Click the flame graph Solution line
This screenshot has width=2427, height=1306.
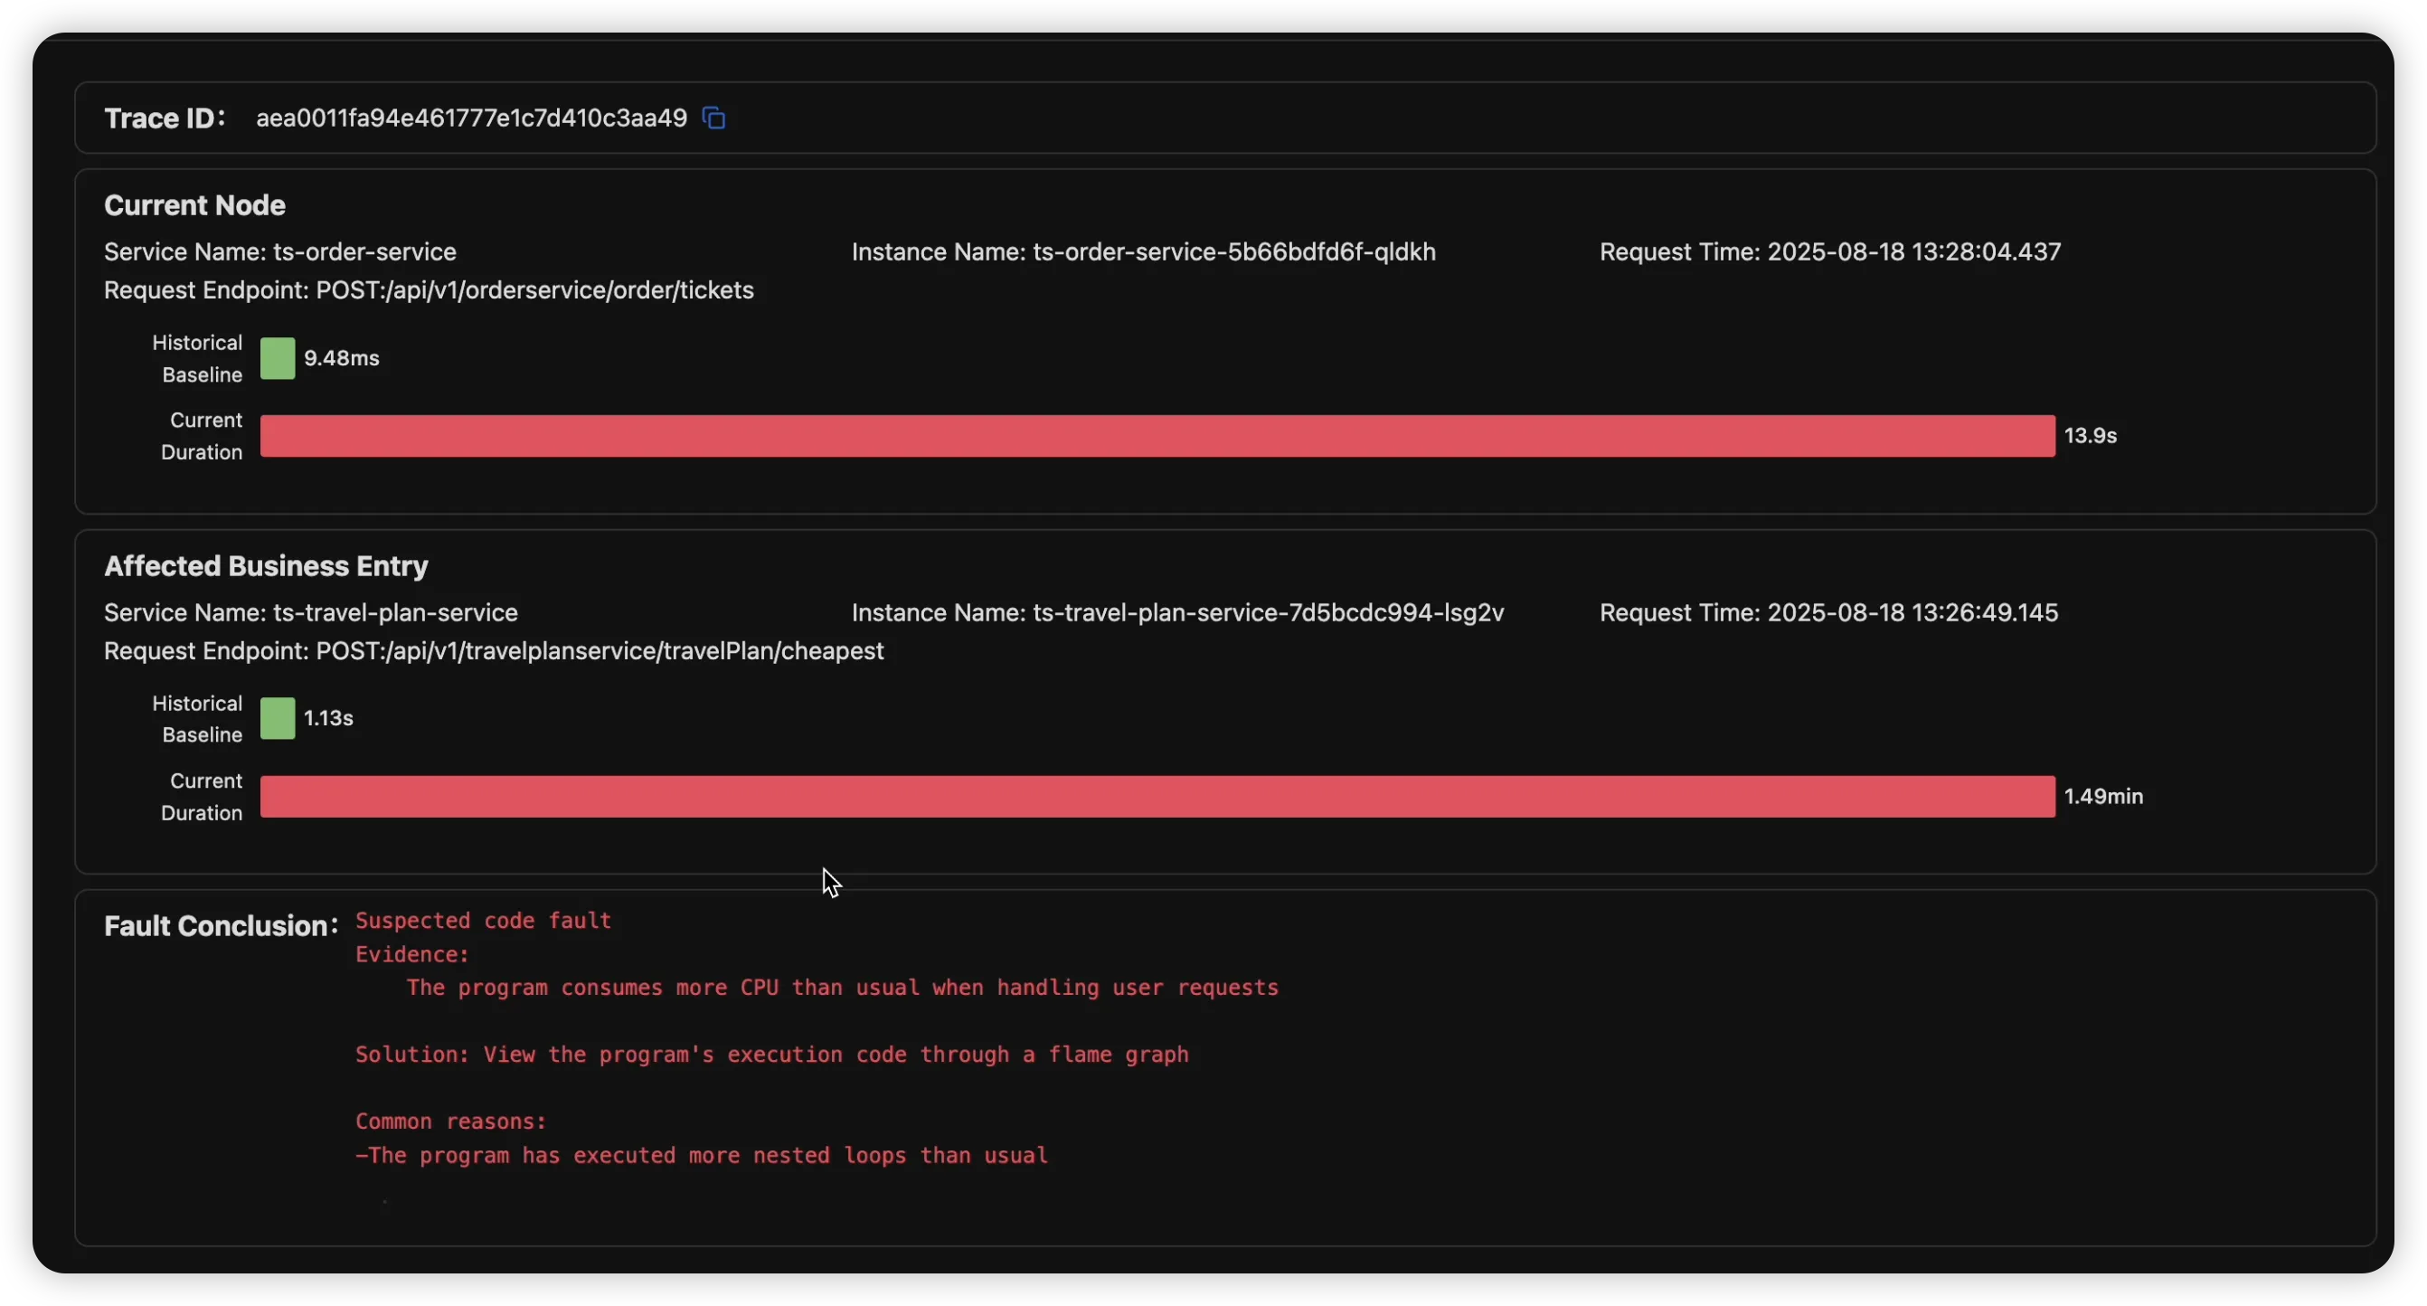(771, 1055)
